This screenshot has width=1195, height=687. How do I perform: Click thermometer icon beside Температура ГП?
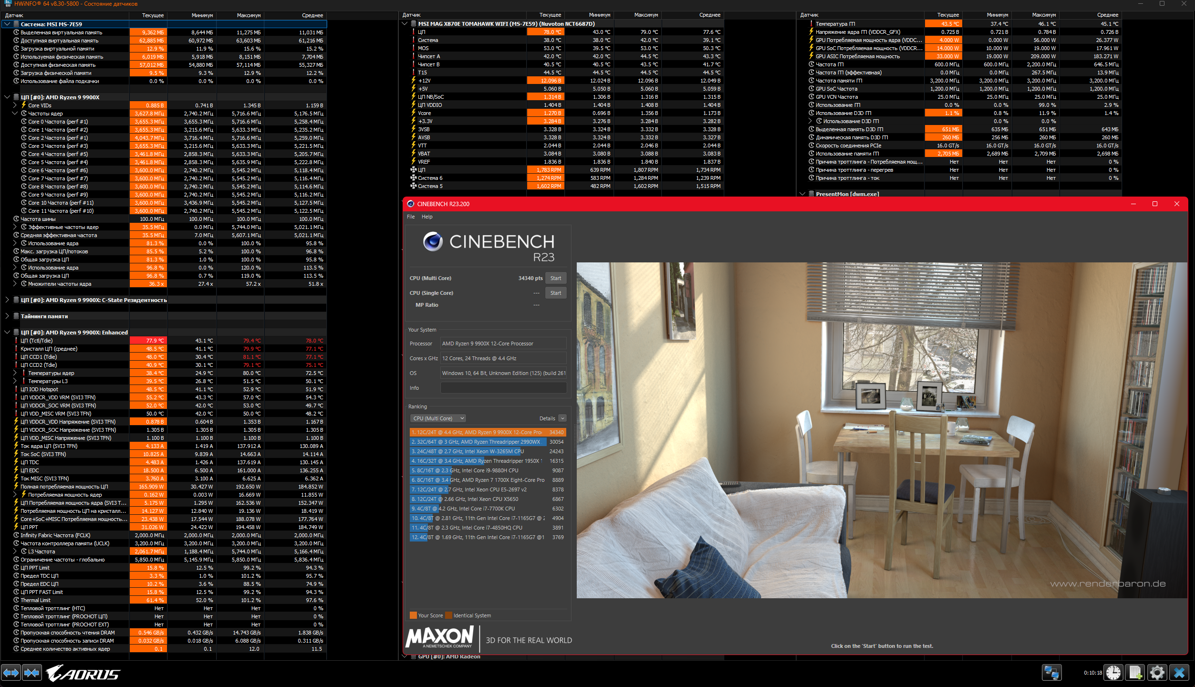[811, 23]
